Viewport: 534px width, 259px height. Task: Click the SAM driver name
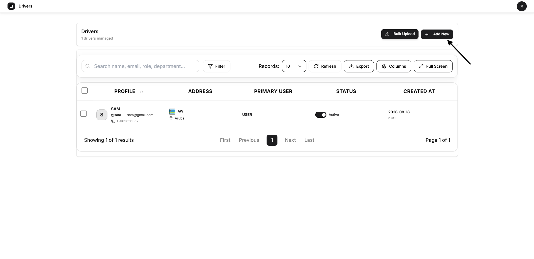coord(115,109)
